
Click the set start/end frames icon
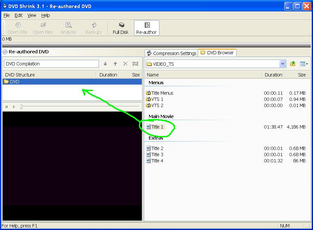pos(135,64)
